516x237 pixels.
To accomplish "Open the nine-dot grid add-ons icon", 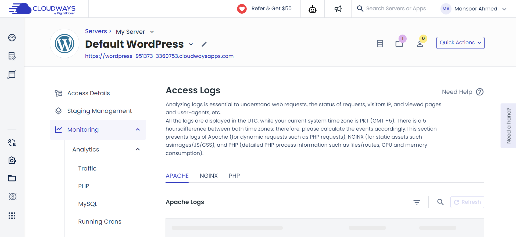I will (12, 216).
